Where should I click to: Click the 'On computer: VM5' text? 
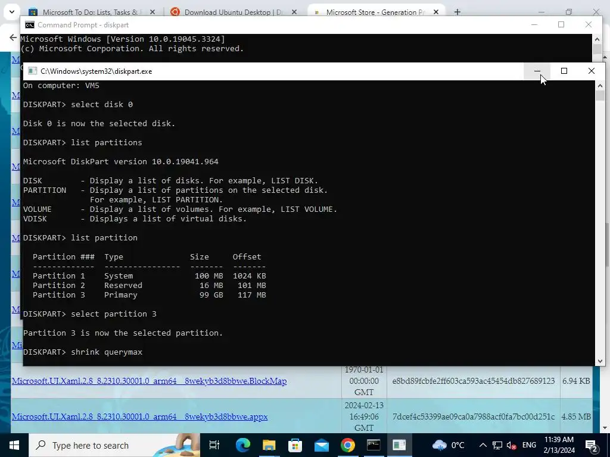(x=61, y=86)
